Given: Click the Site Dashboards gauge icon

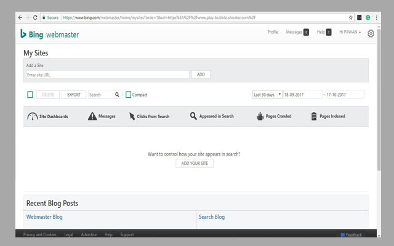Looking at the screenshot, I should coord(33,116).
